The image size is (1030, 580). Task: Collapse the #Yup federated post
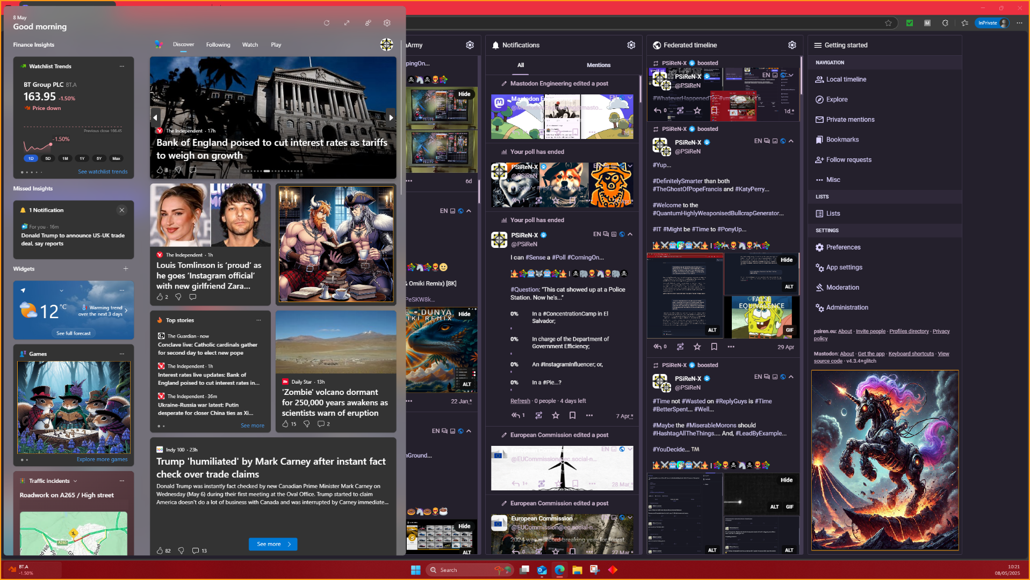pyautogui.click(x=791, y=141)
